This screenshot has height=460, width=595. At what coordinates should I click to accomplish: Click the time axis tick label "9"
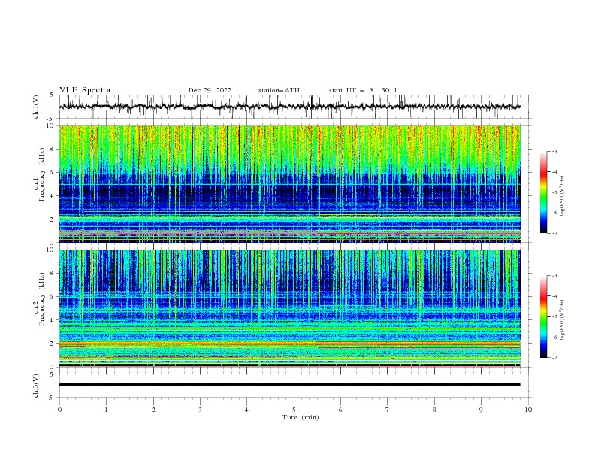(481, 410)
